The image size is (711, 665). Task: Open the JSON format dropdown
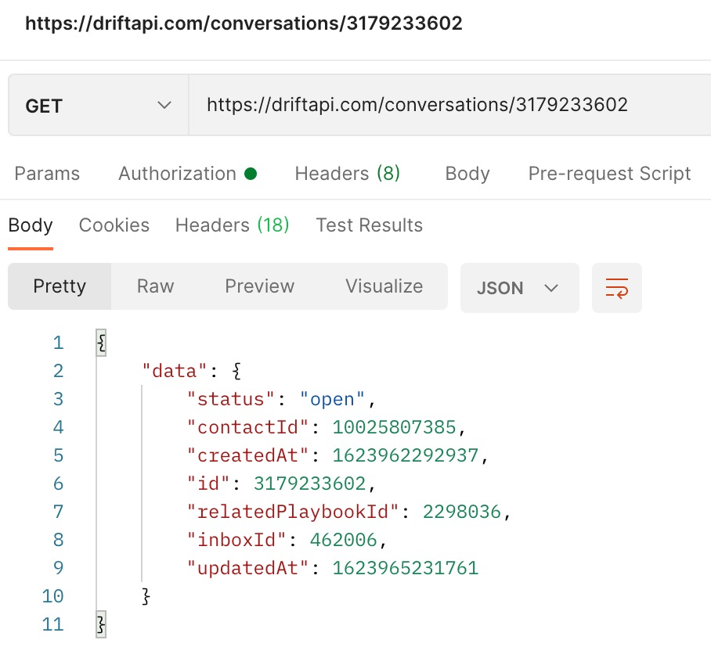[520, 288]
